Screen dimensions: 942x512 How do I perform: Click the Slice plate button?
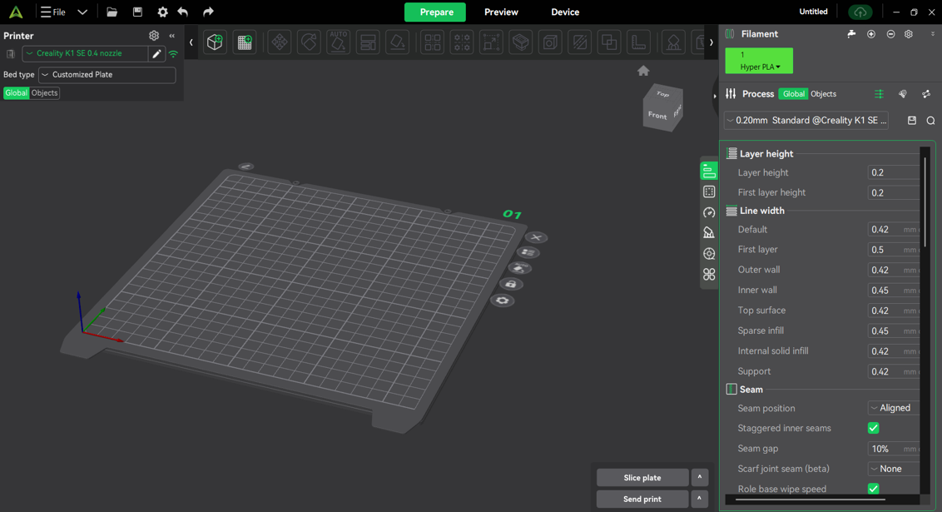click(642, 477)
